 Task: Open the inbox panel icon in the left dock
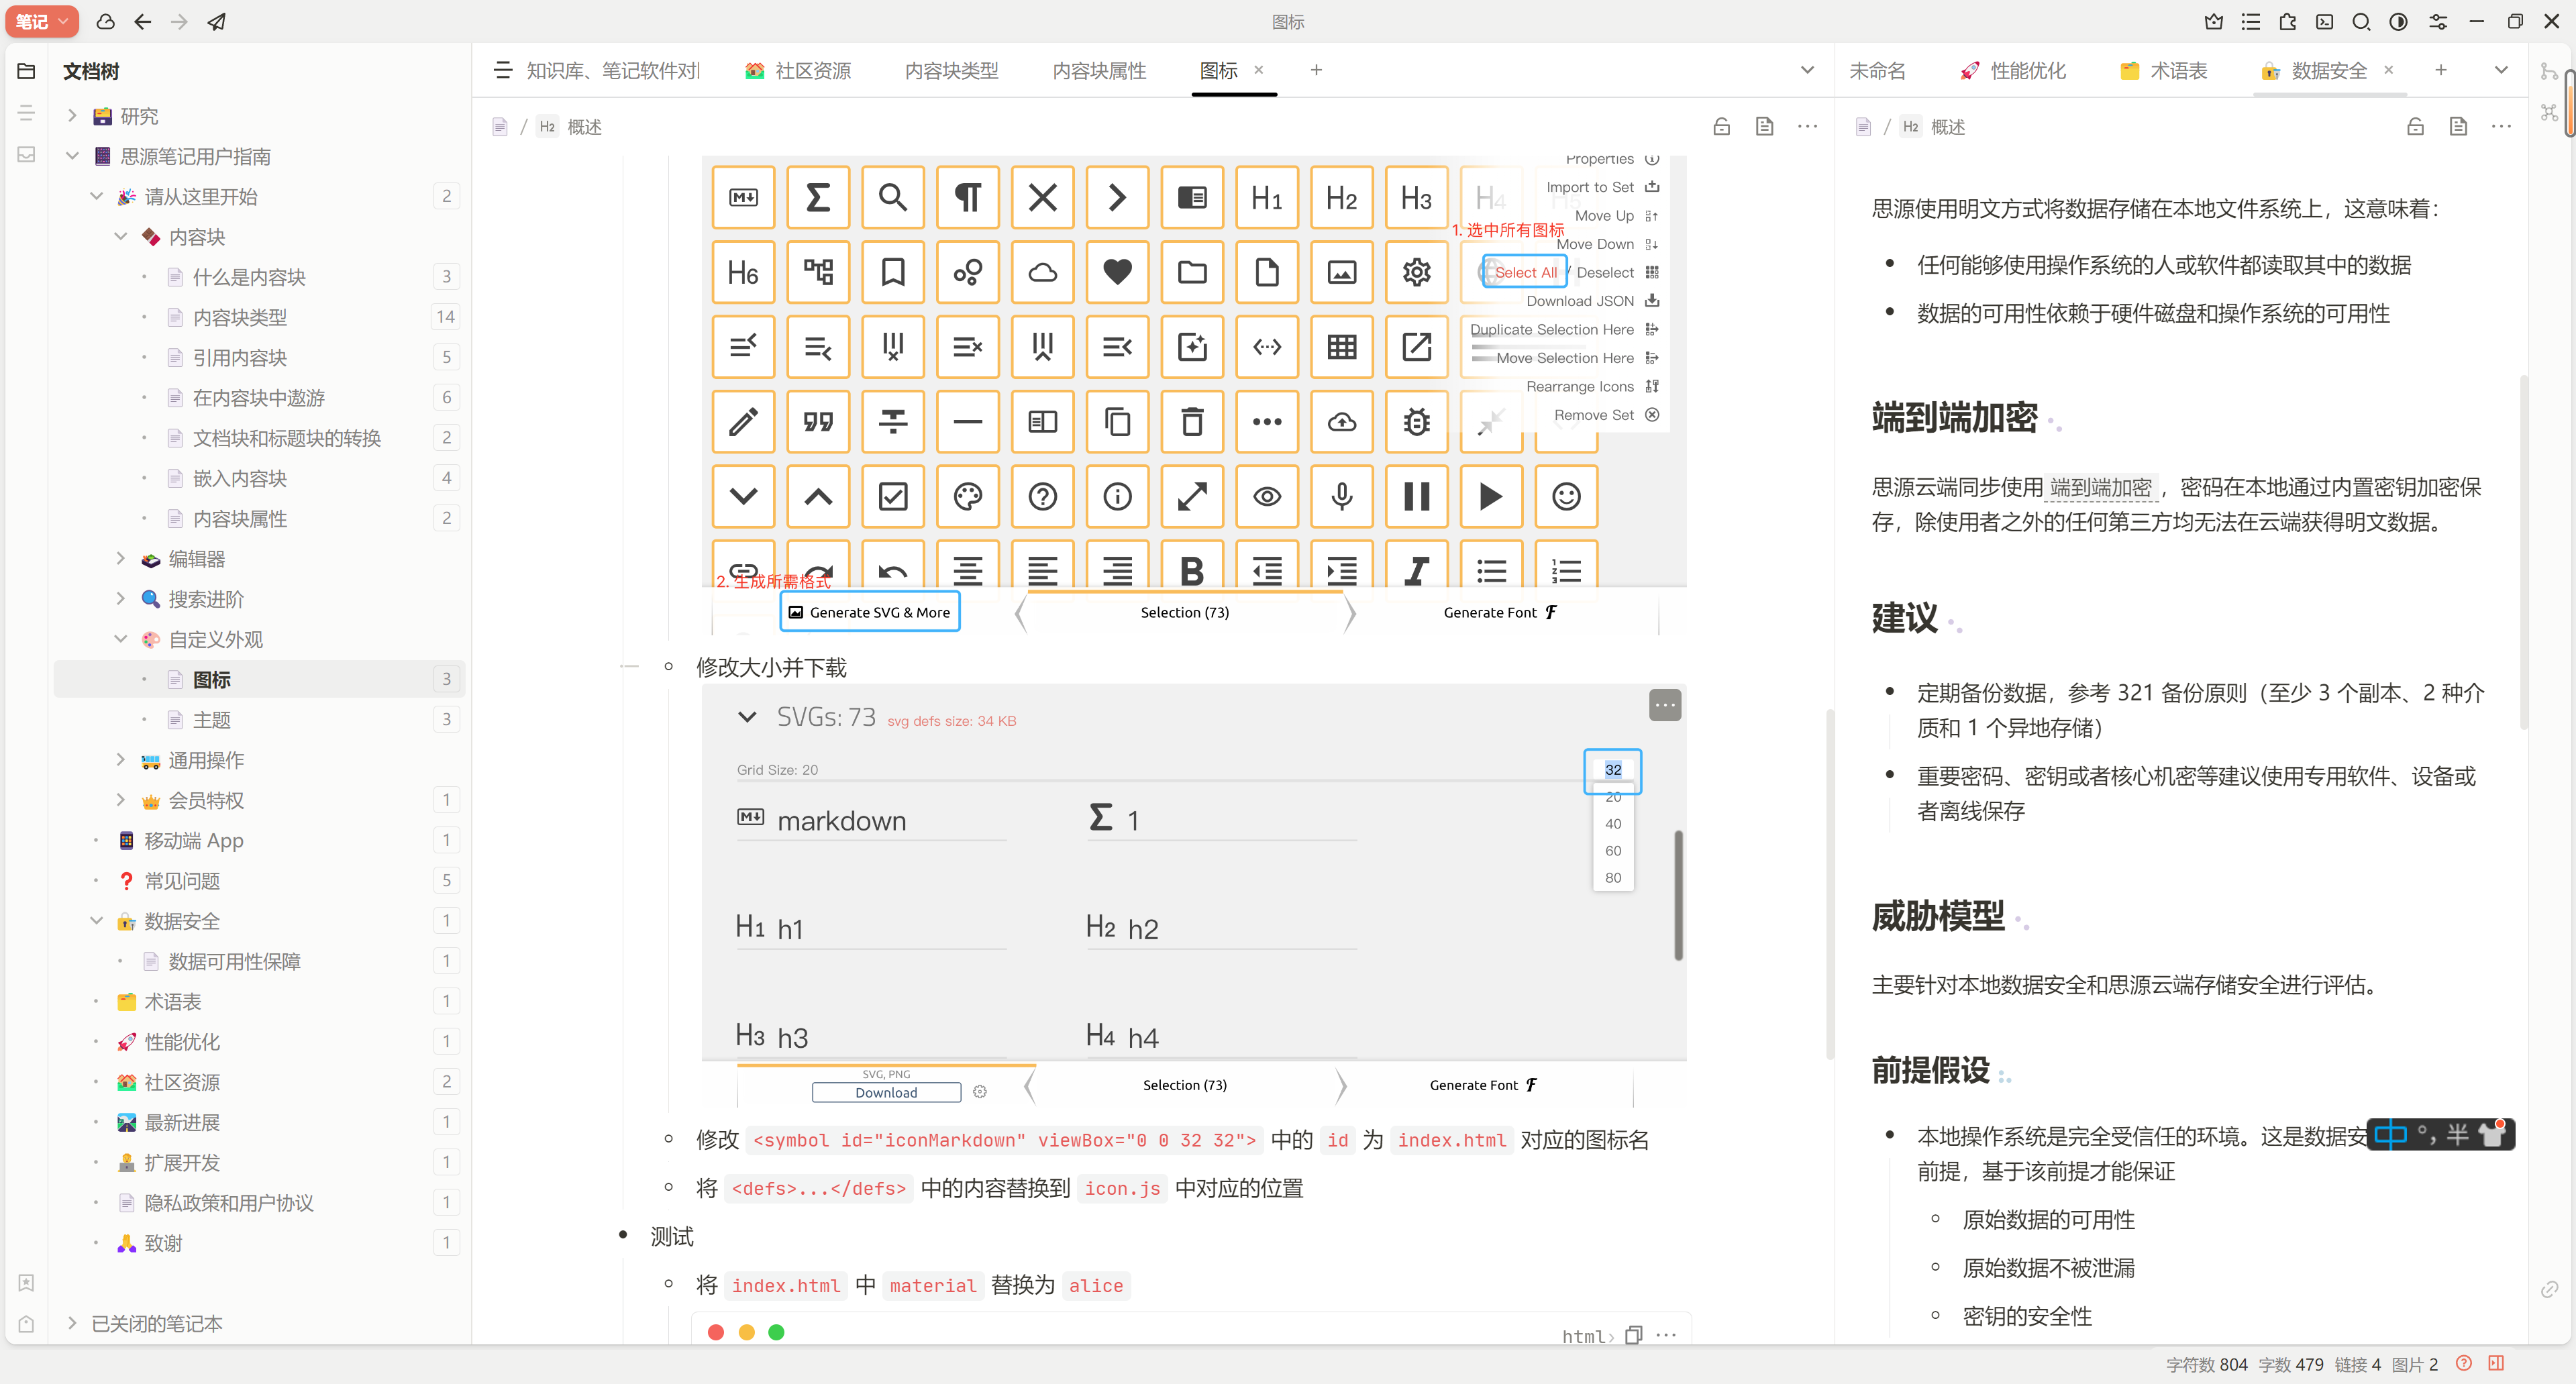26,154
